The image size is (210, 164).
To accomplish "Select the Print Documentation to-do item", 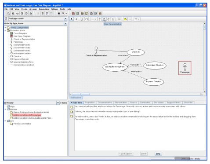I will (x=22, y=124).
